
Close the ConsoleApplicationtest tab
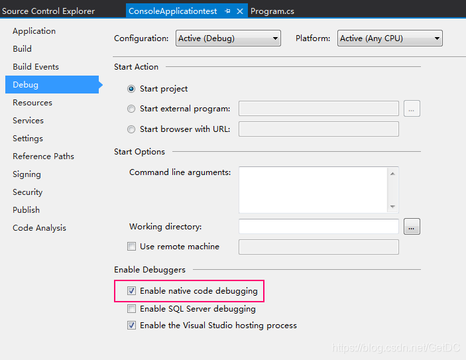(x=240, y=11)
